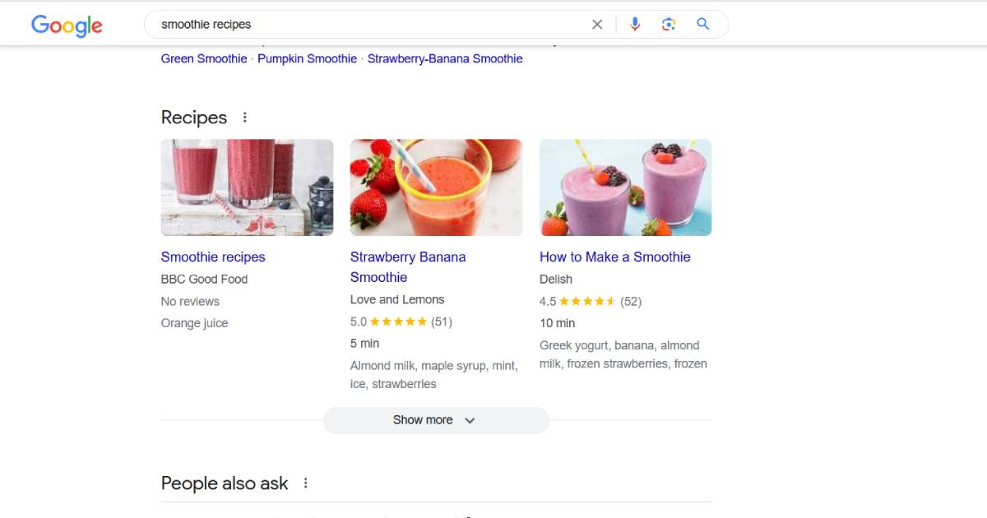Image resolution: width=987 pixels, height=518 pixels.
Task: Click the 4.5 star rating on Delish
Action: coord(587,302)
